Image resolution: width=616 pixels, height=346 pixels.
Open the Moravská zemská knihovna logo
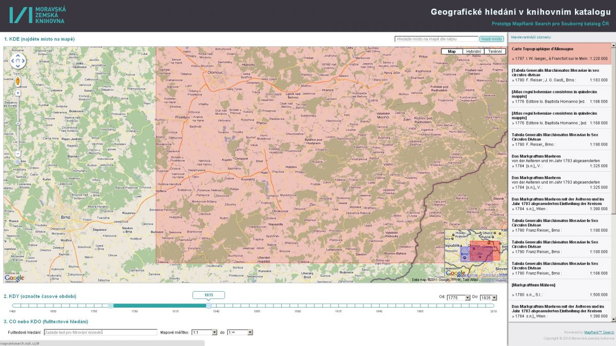pyautogui.click(x=37, y=15)
